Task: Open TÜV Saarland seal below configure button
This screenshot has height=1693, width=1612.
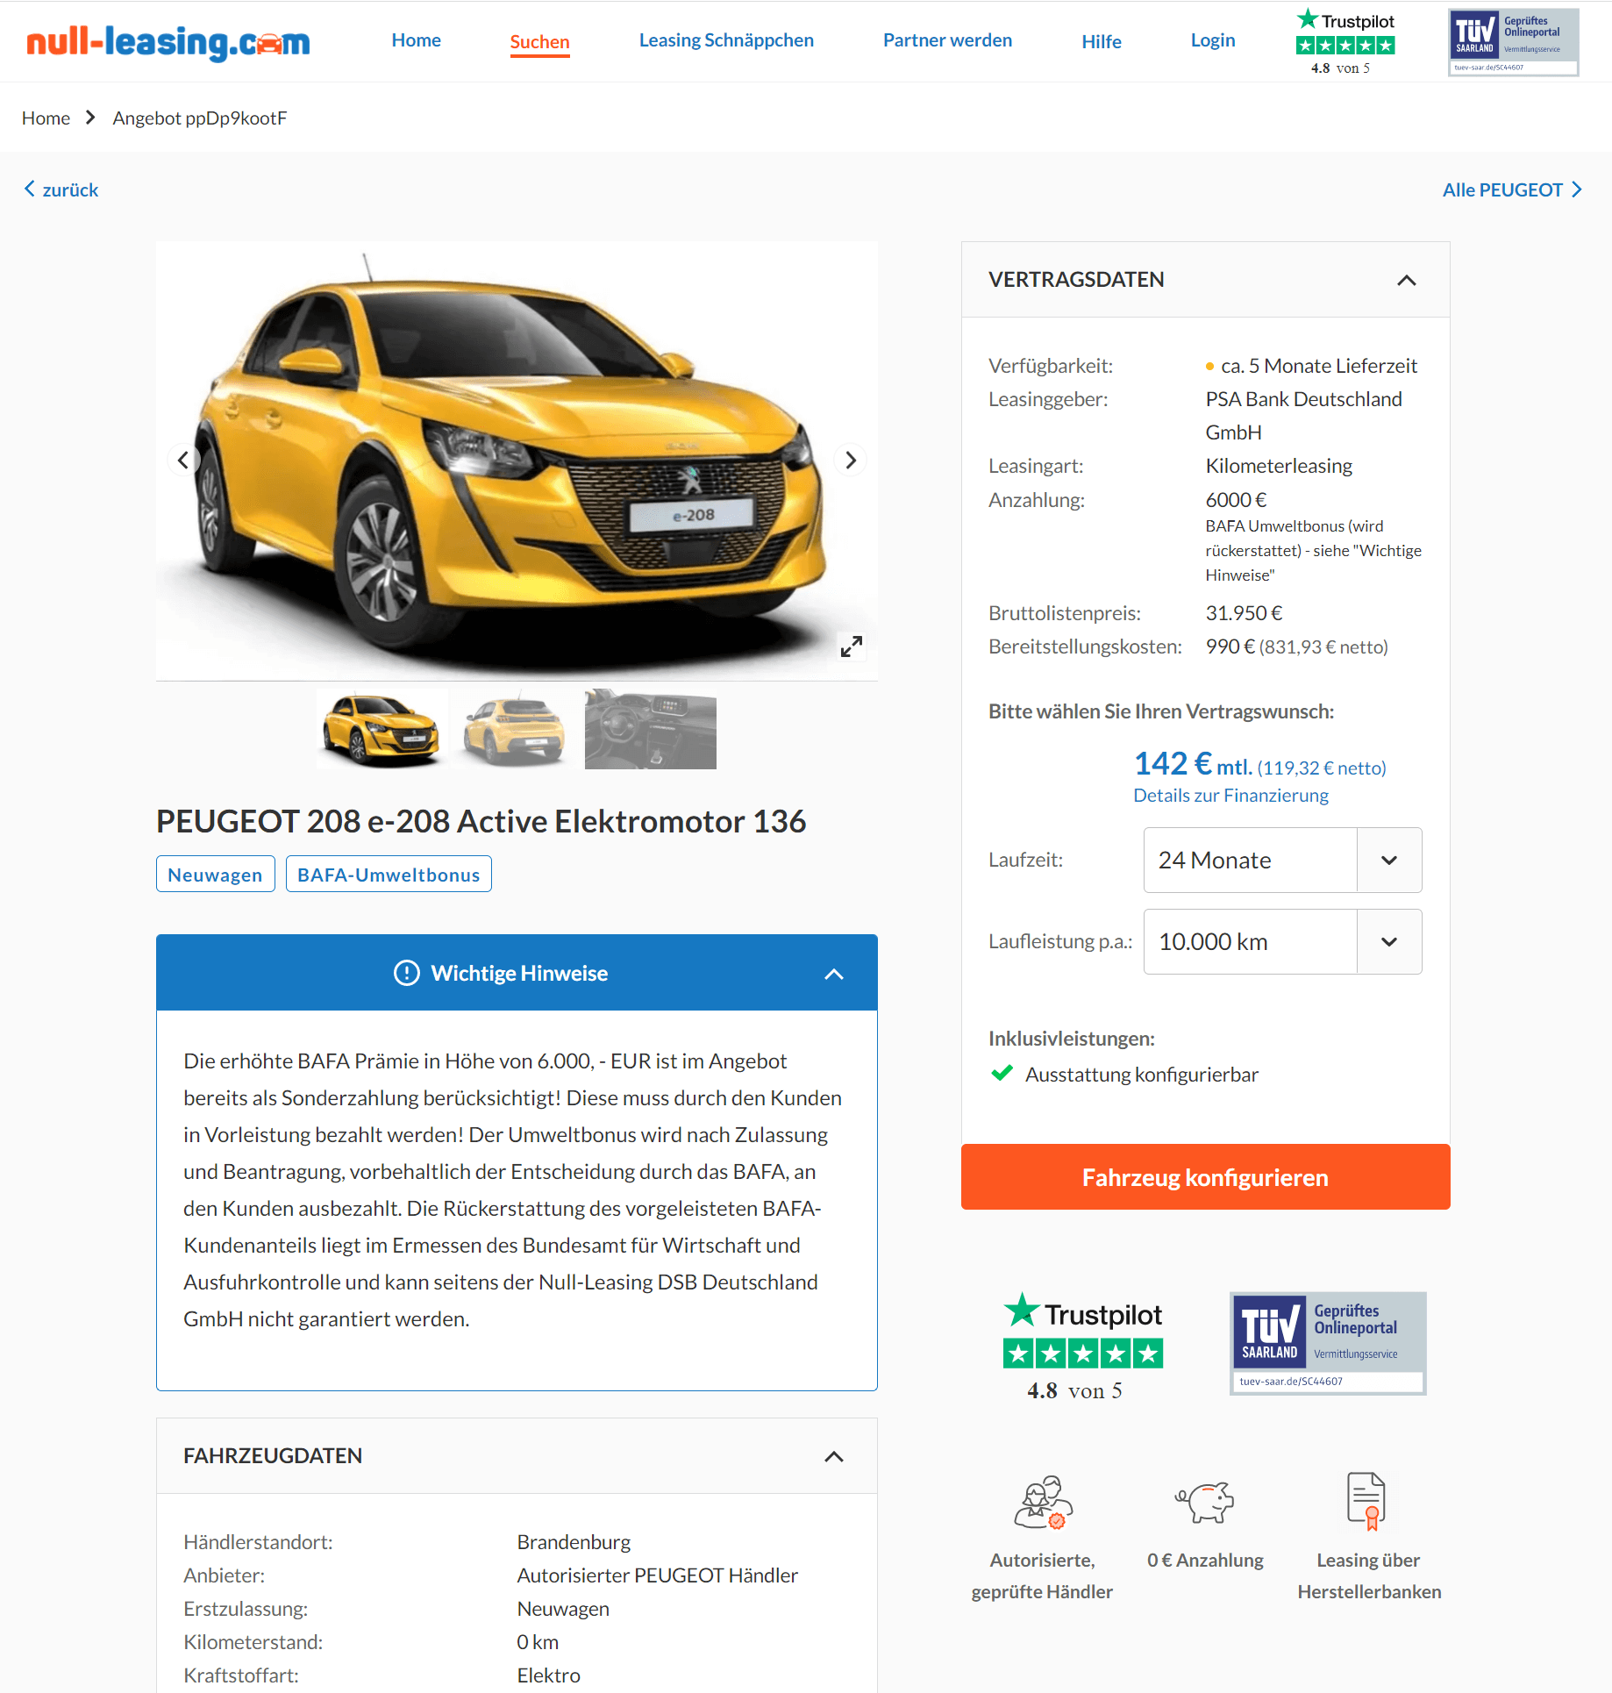Action: (1328, 1343)
